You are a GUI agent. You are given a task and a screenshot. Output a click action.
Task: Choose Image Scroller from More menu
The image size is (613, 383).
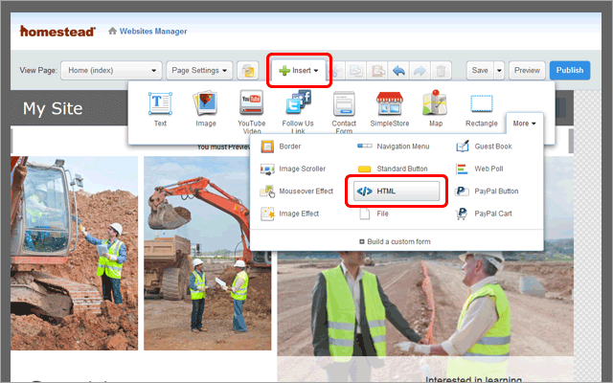(292, 169)
